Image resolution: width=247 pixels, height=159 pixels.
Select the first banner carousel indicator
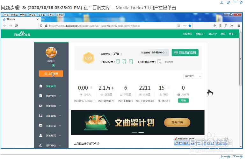134,133
